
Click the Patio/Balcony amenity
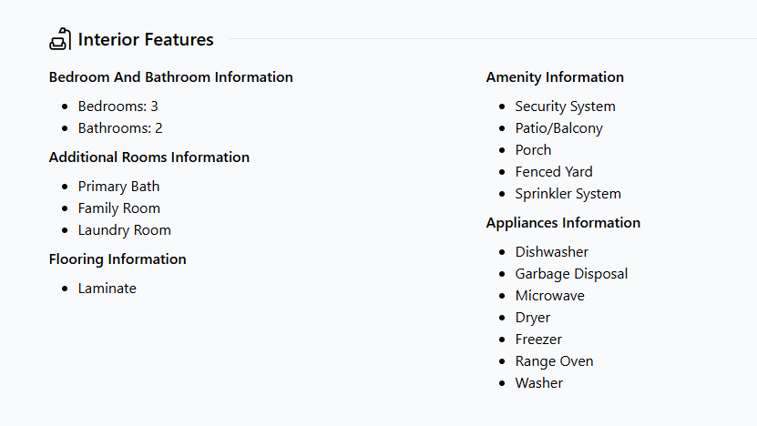[x=558, y=128]
